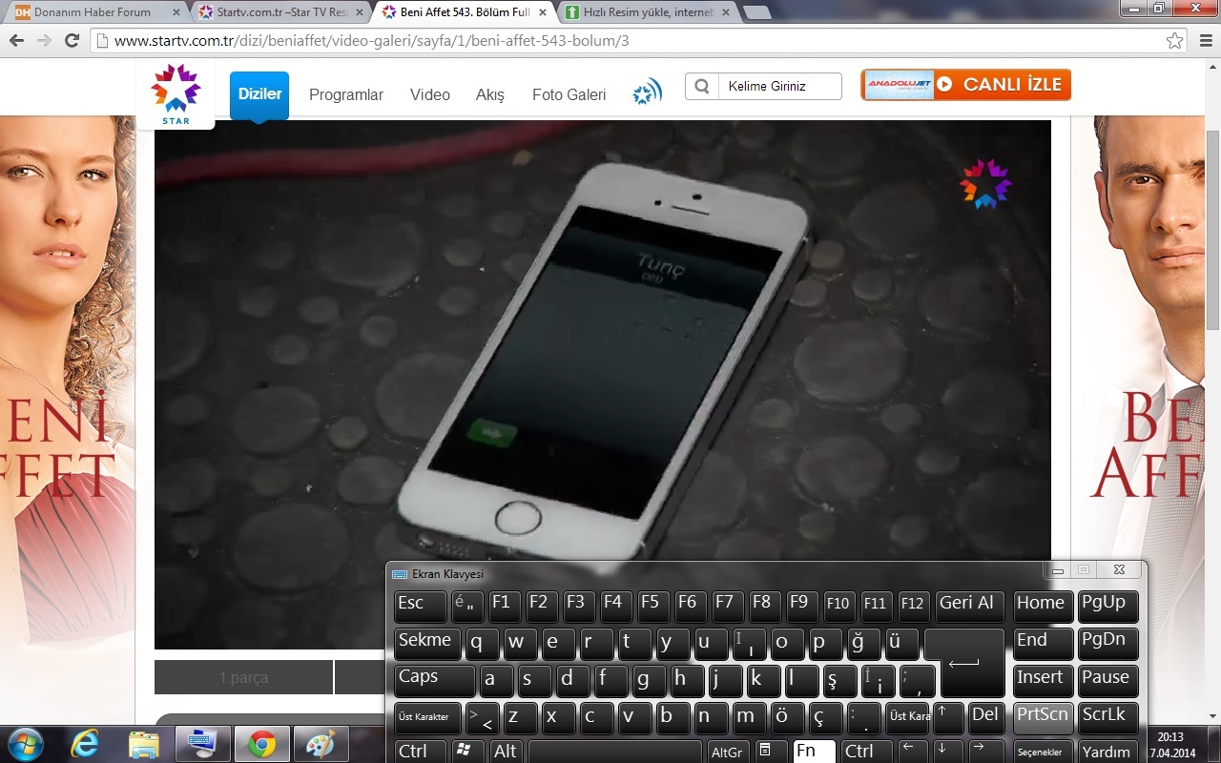
Task: Open the Programlar menu item
Action: pyautogui.click(x=346, y=95)
